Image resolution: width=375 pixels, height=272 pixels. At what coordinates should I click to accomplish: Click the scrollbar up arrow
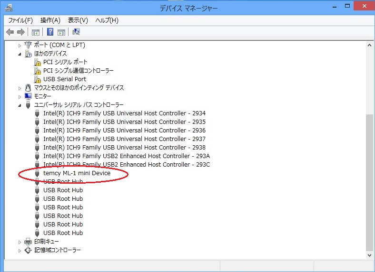[369, 45]
